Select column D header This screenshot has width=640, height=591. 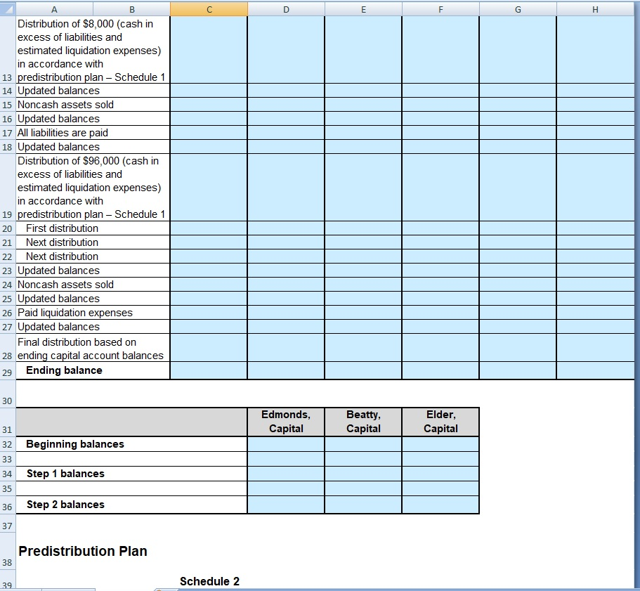point(286,9)
